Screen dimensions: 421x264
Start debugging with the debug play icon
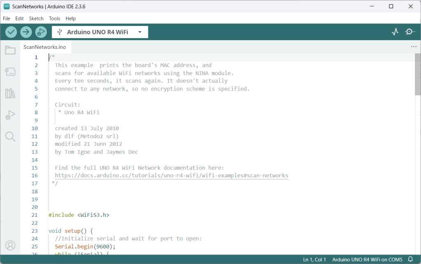coord(41,32)
